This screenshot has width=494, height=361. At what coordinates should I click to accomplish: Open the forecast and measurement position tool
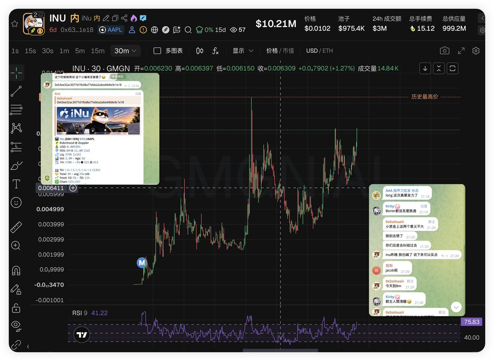[16, 147]
